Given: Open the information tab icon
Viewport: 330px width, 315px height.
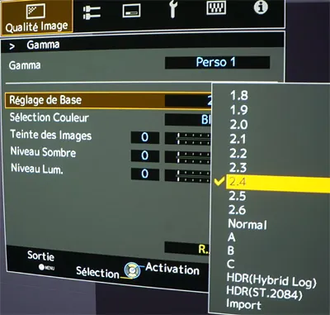Looking at the screenshot, I should tap(261, 7).
